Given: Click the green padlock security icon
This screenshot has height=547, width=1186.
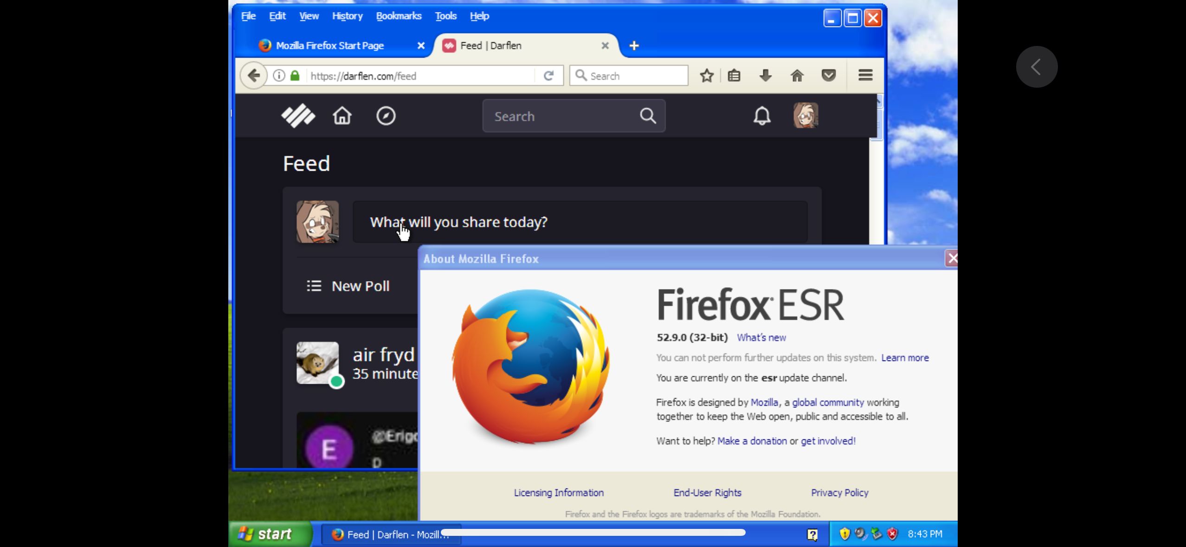Looking at the screenshot, I should [295, 76].
